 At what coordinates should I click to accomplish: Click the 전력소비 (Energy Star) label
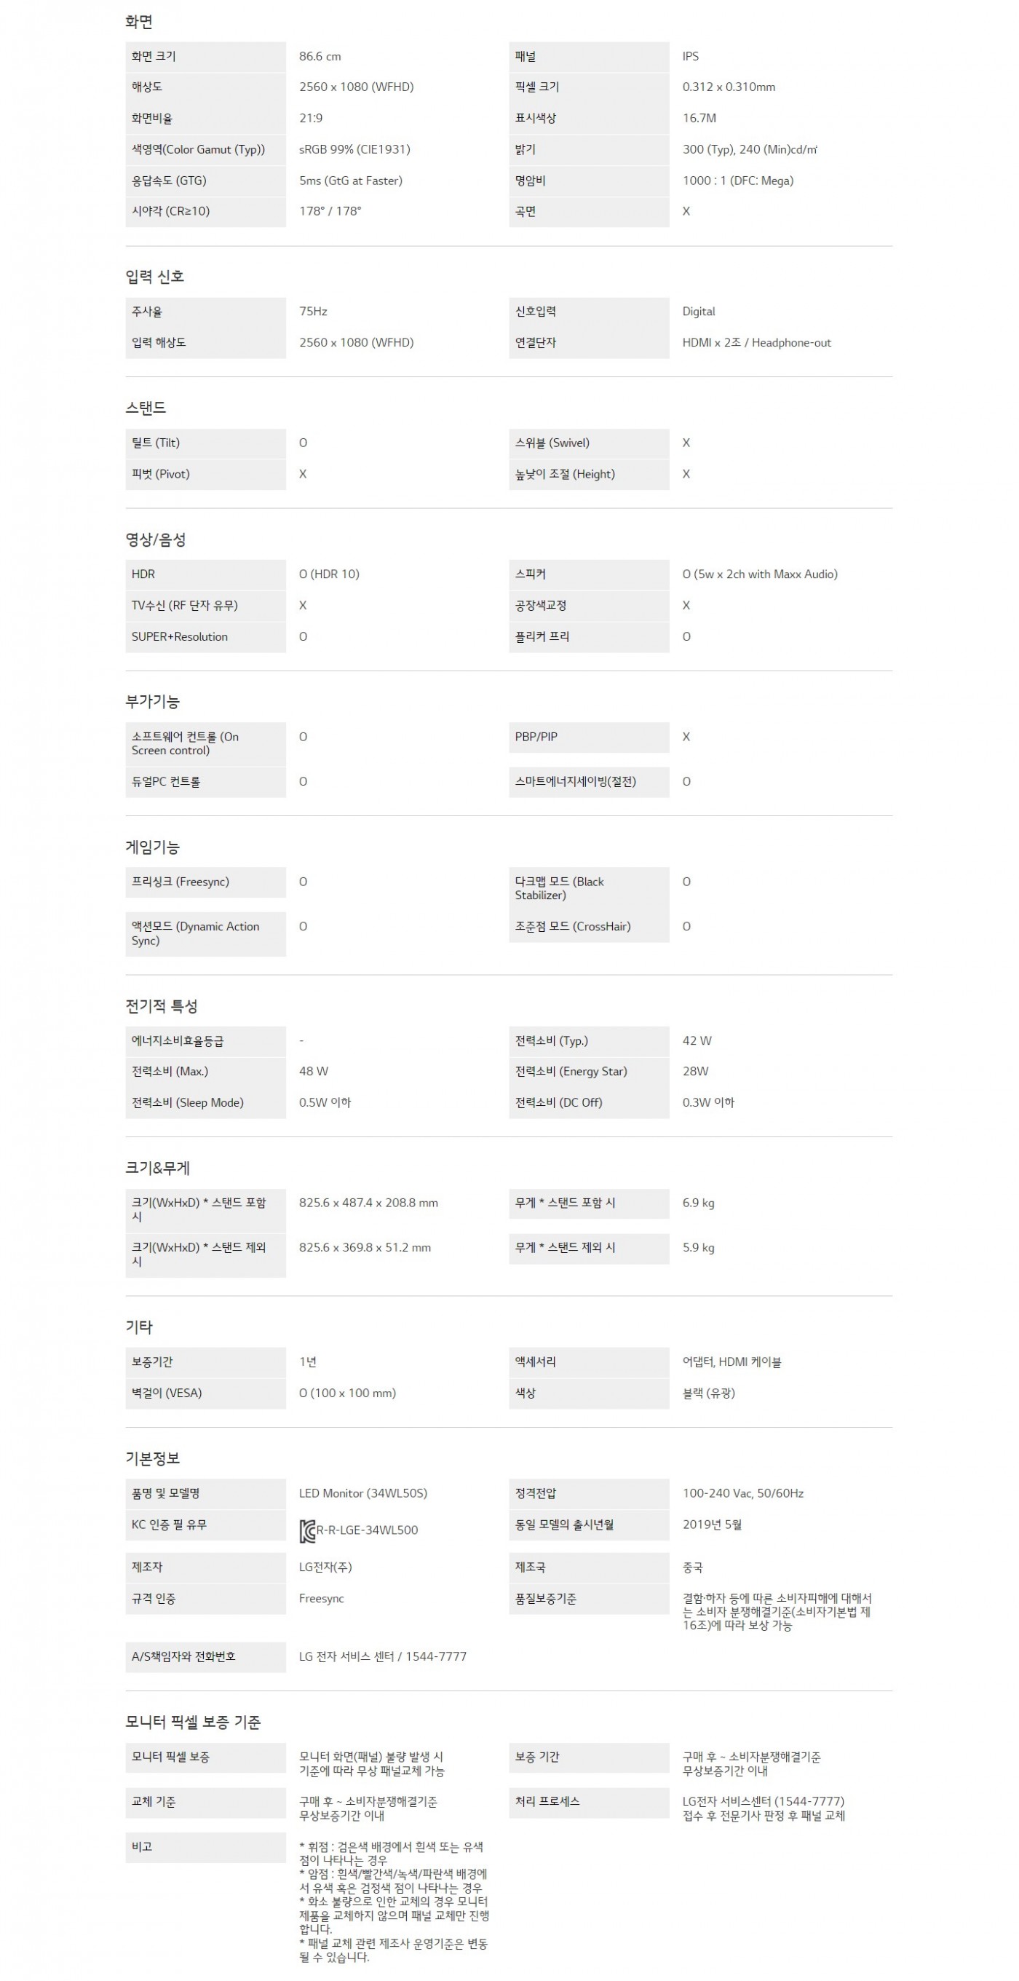571,1072
